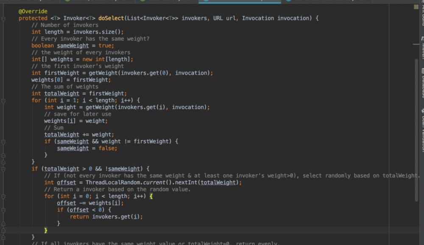
Task: Click 'nextInt(totalWeight)' call
Action: (207, 183)
